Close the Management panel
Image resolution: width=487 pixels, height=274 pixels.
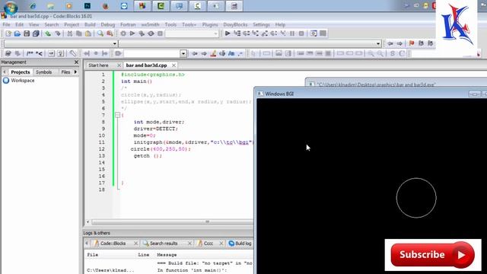(76, 62)
